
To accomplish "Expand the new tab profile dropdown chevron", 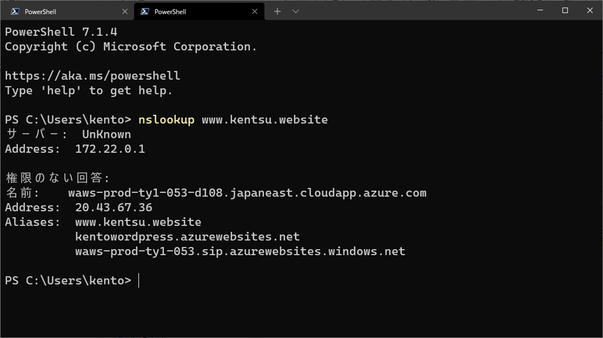I will coord(296,11).
